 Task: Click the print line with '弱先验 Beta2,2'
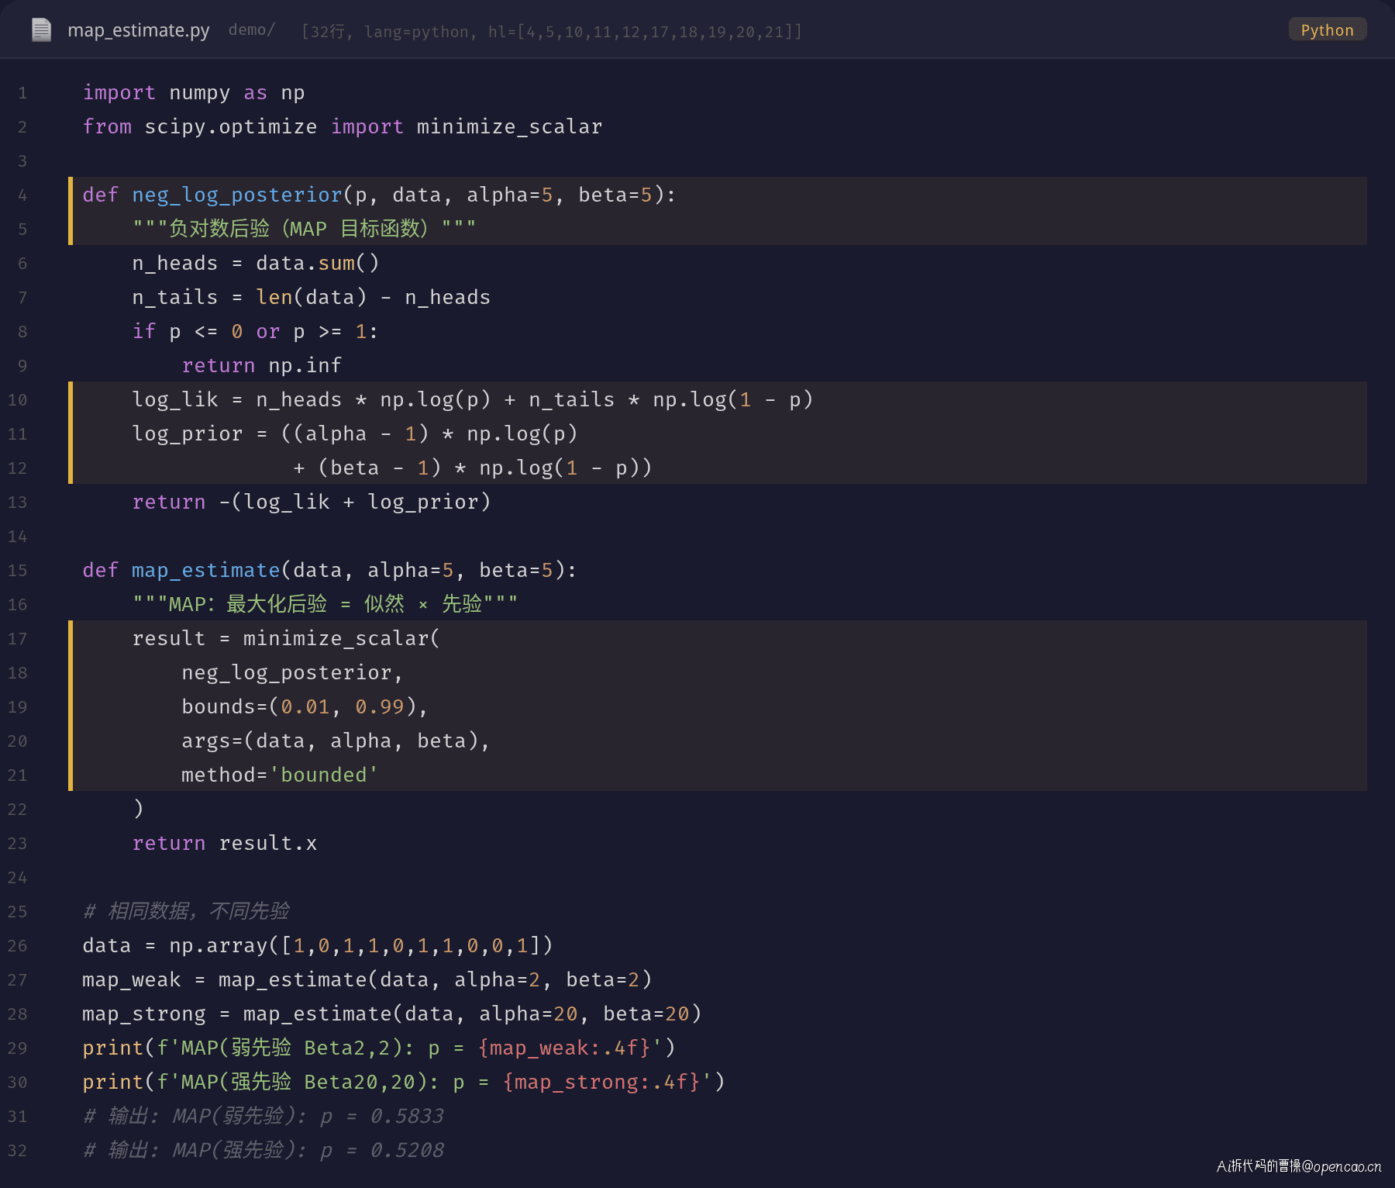[379, 1048]
